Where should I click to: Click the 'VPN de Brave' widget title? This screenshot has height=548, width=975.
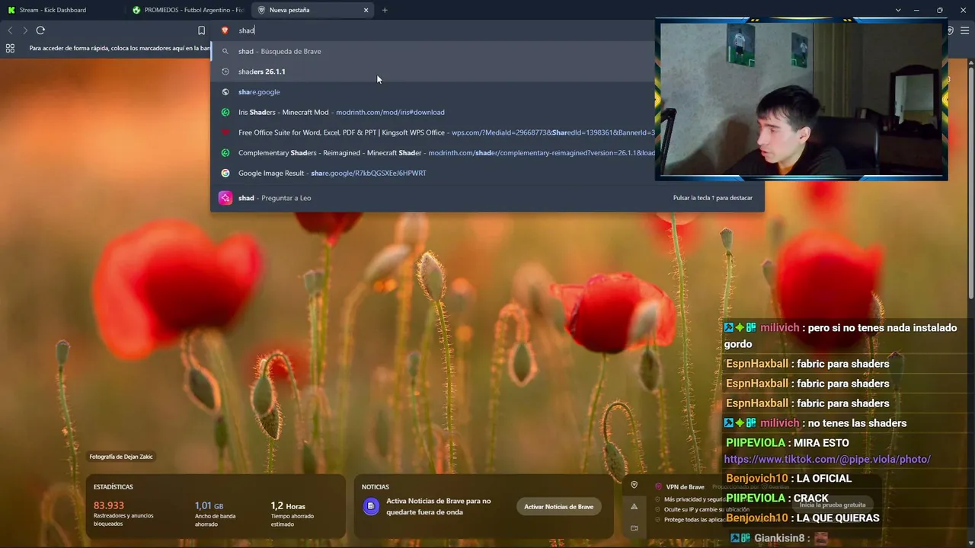[685, 487]
